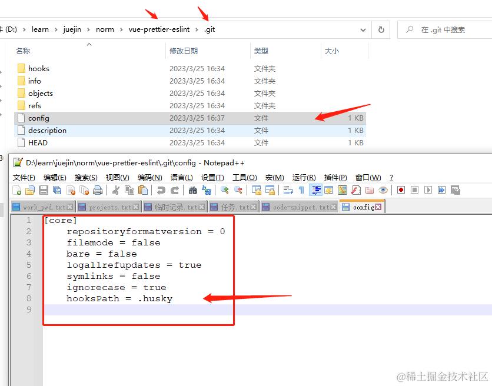
Task: Open the 窗口(W) menu
Action: tap(368, 178)
